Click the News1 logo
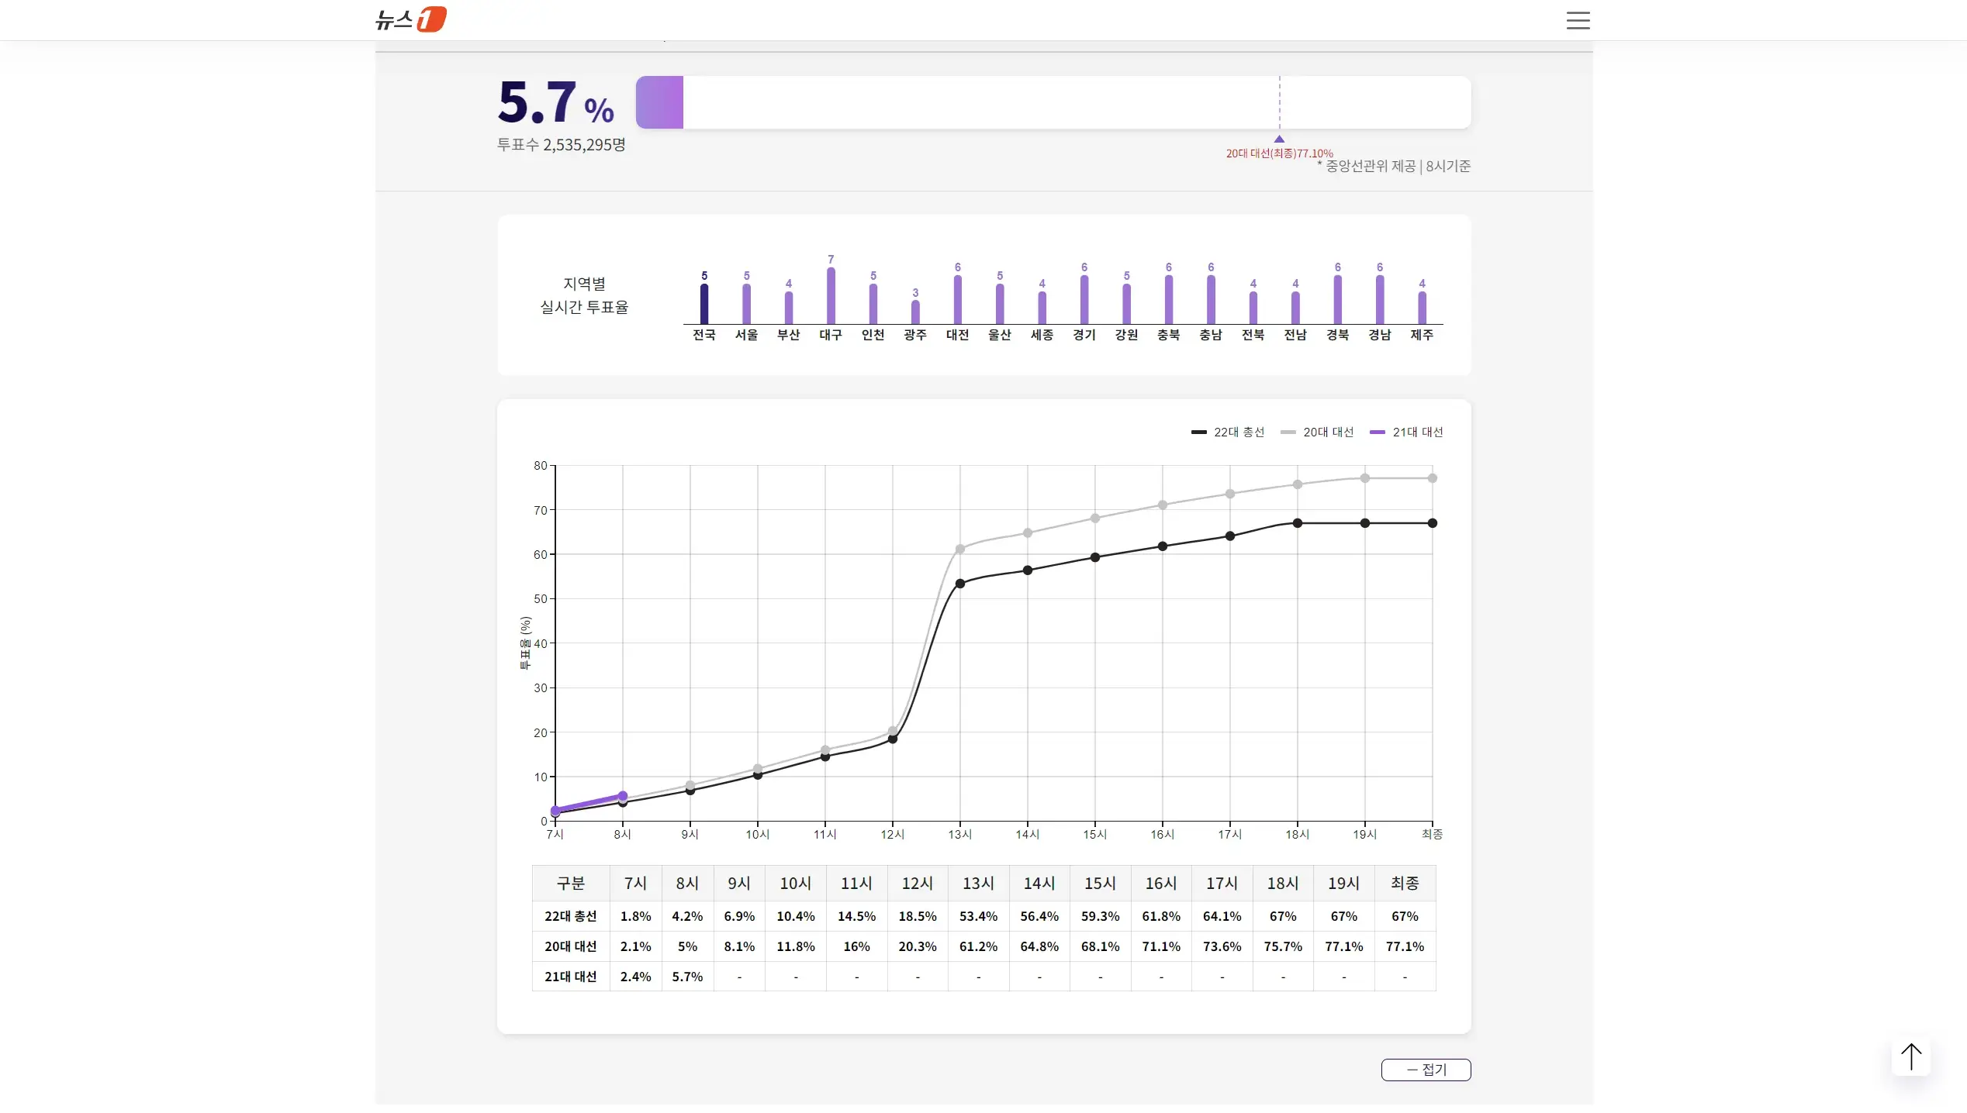This screenshot has width=1967, height=1113. point(410,19)
